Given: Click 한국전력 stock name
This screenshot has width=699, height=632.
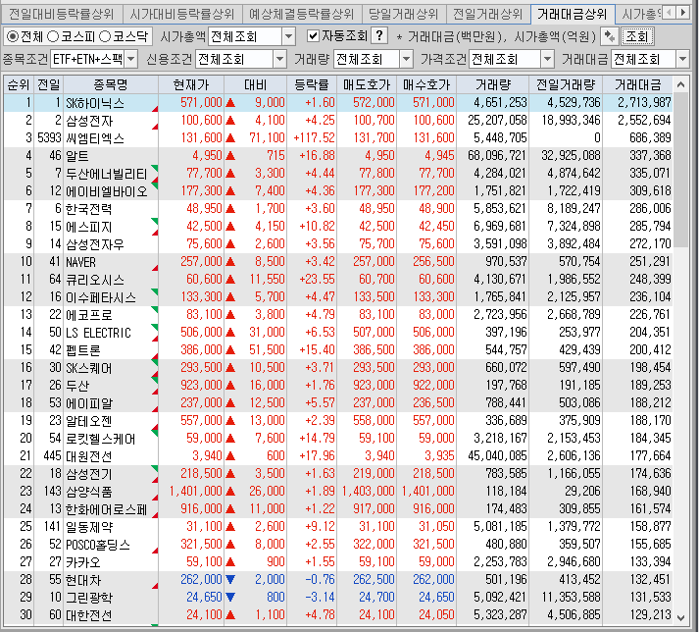Looking at the screenshot, I should point(88,209).
